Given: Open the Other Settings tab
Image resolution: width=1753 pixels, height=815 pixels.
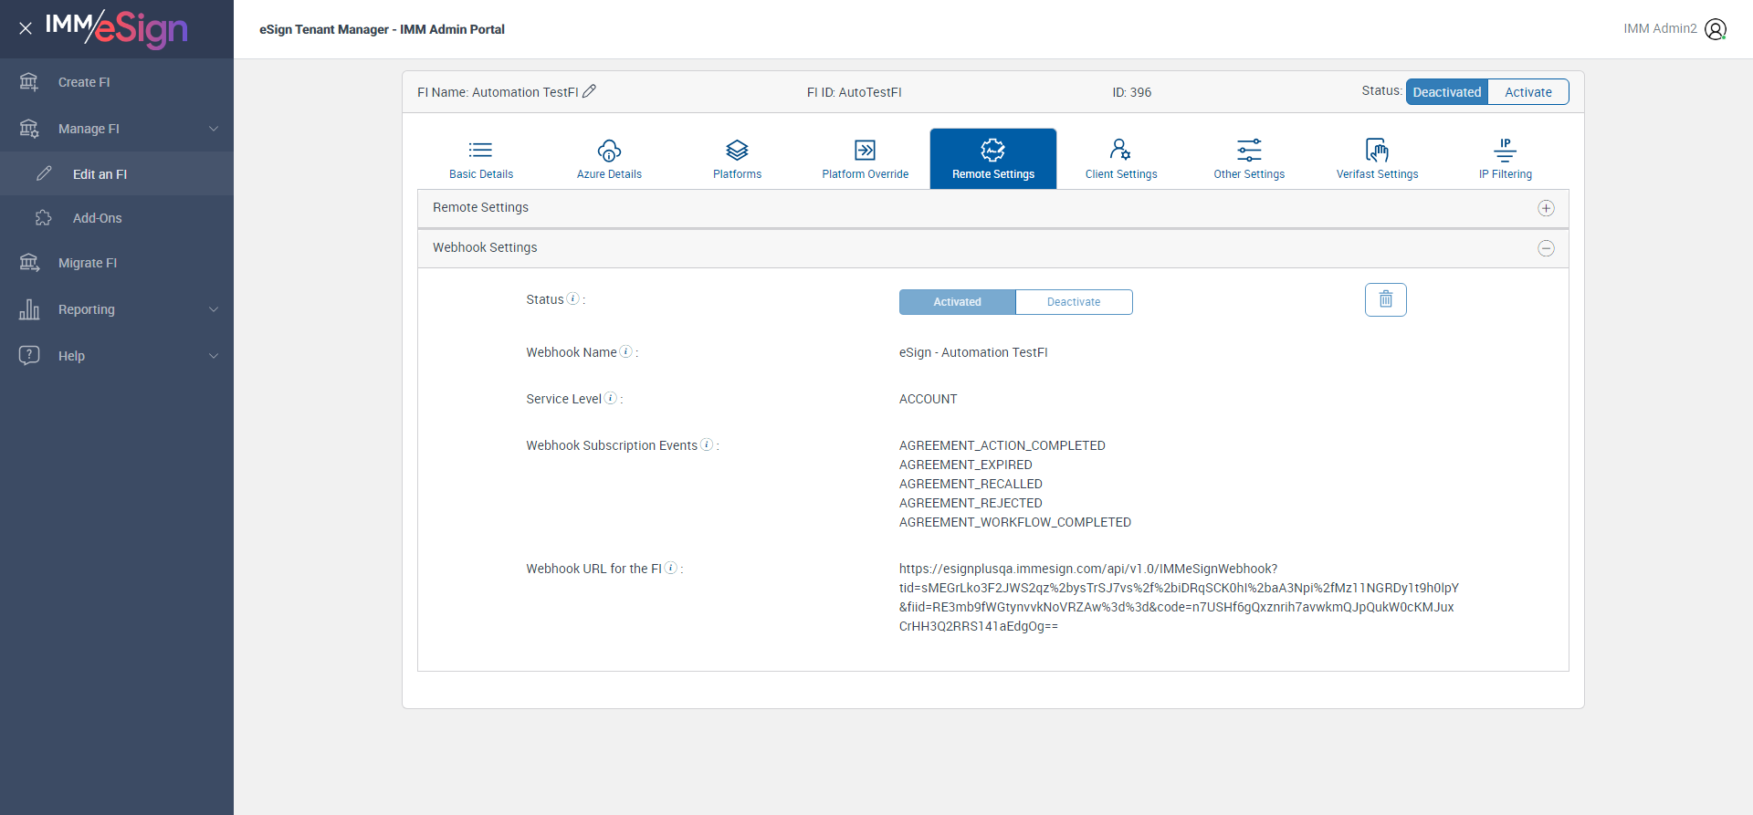Looking at the screenshot, I should tap(1249, 159).
